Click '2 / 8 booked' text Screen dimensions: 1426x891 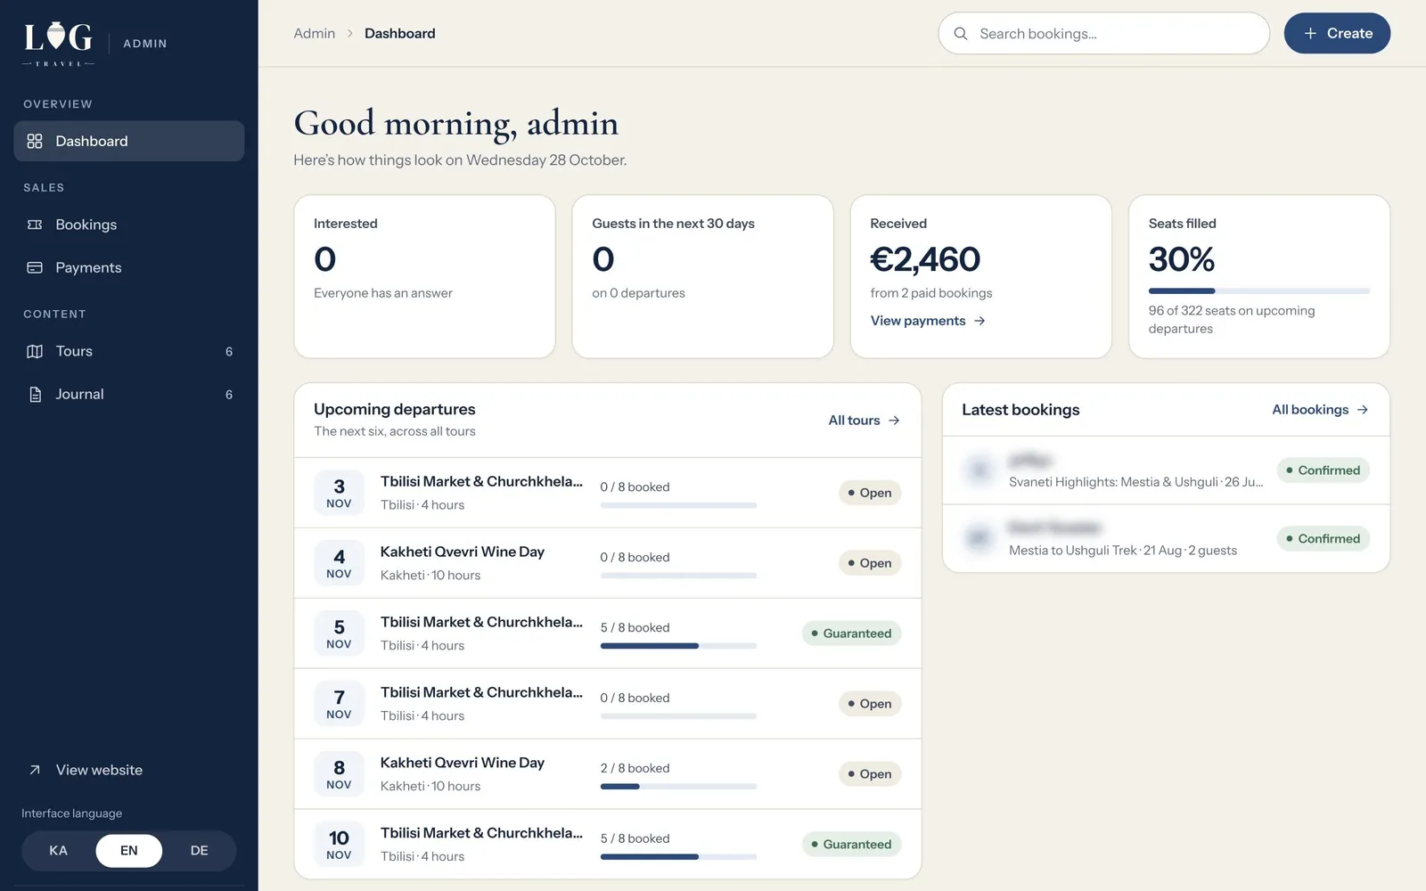tap(635, 768)
